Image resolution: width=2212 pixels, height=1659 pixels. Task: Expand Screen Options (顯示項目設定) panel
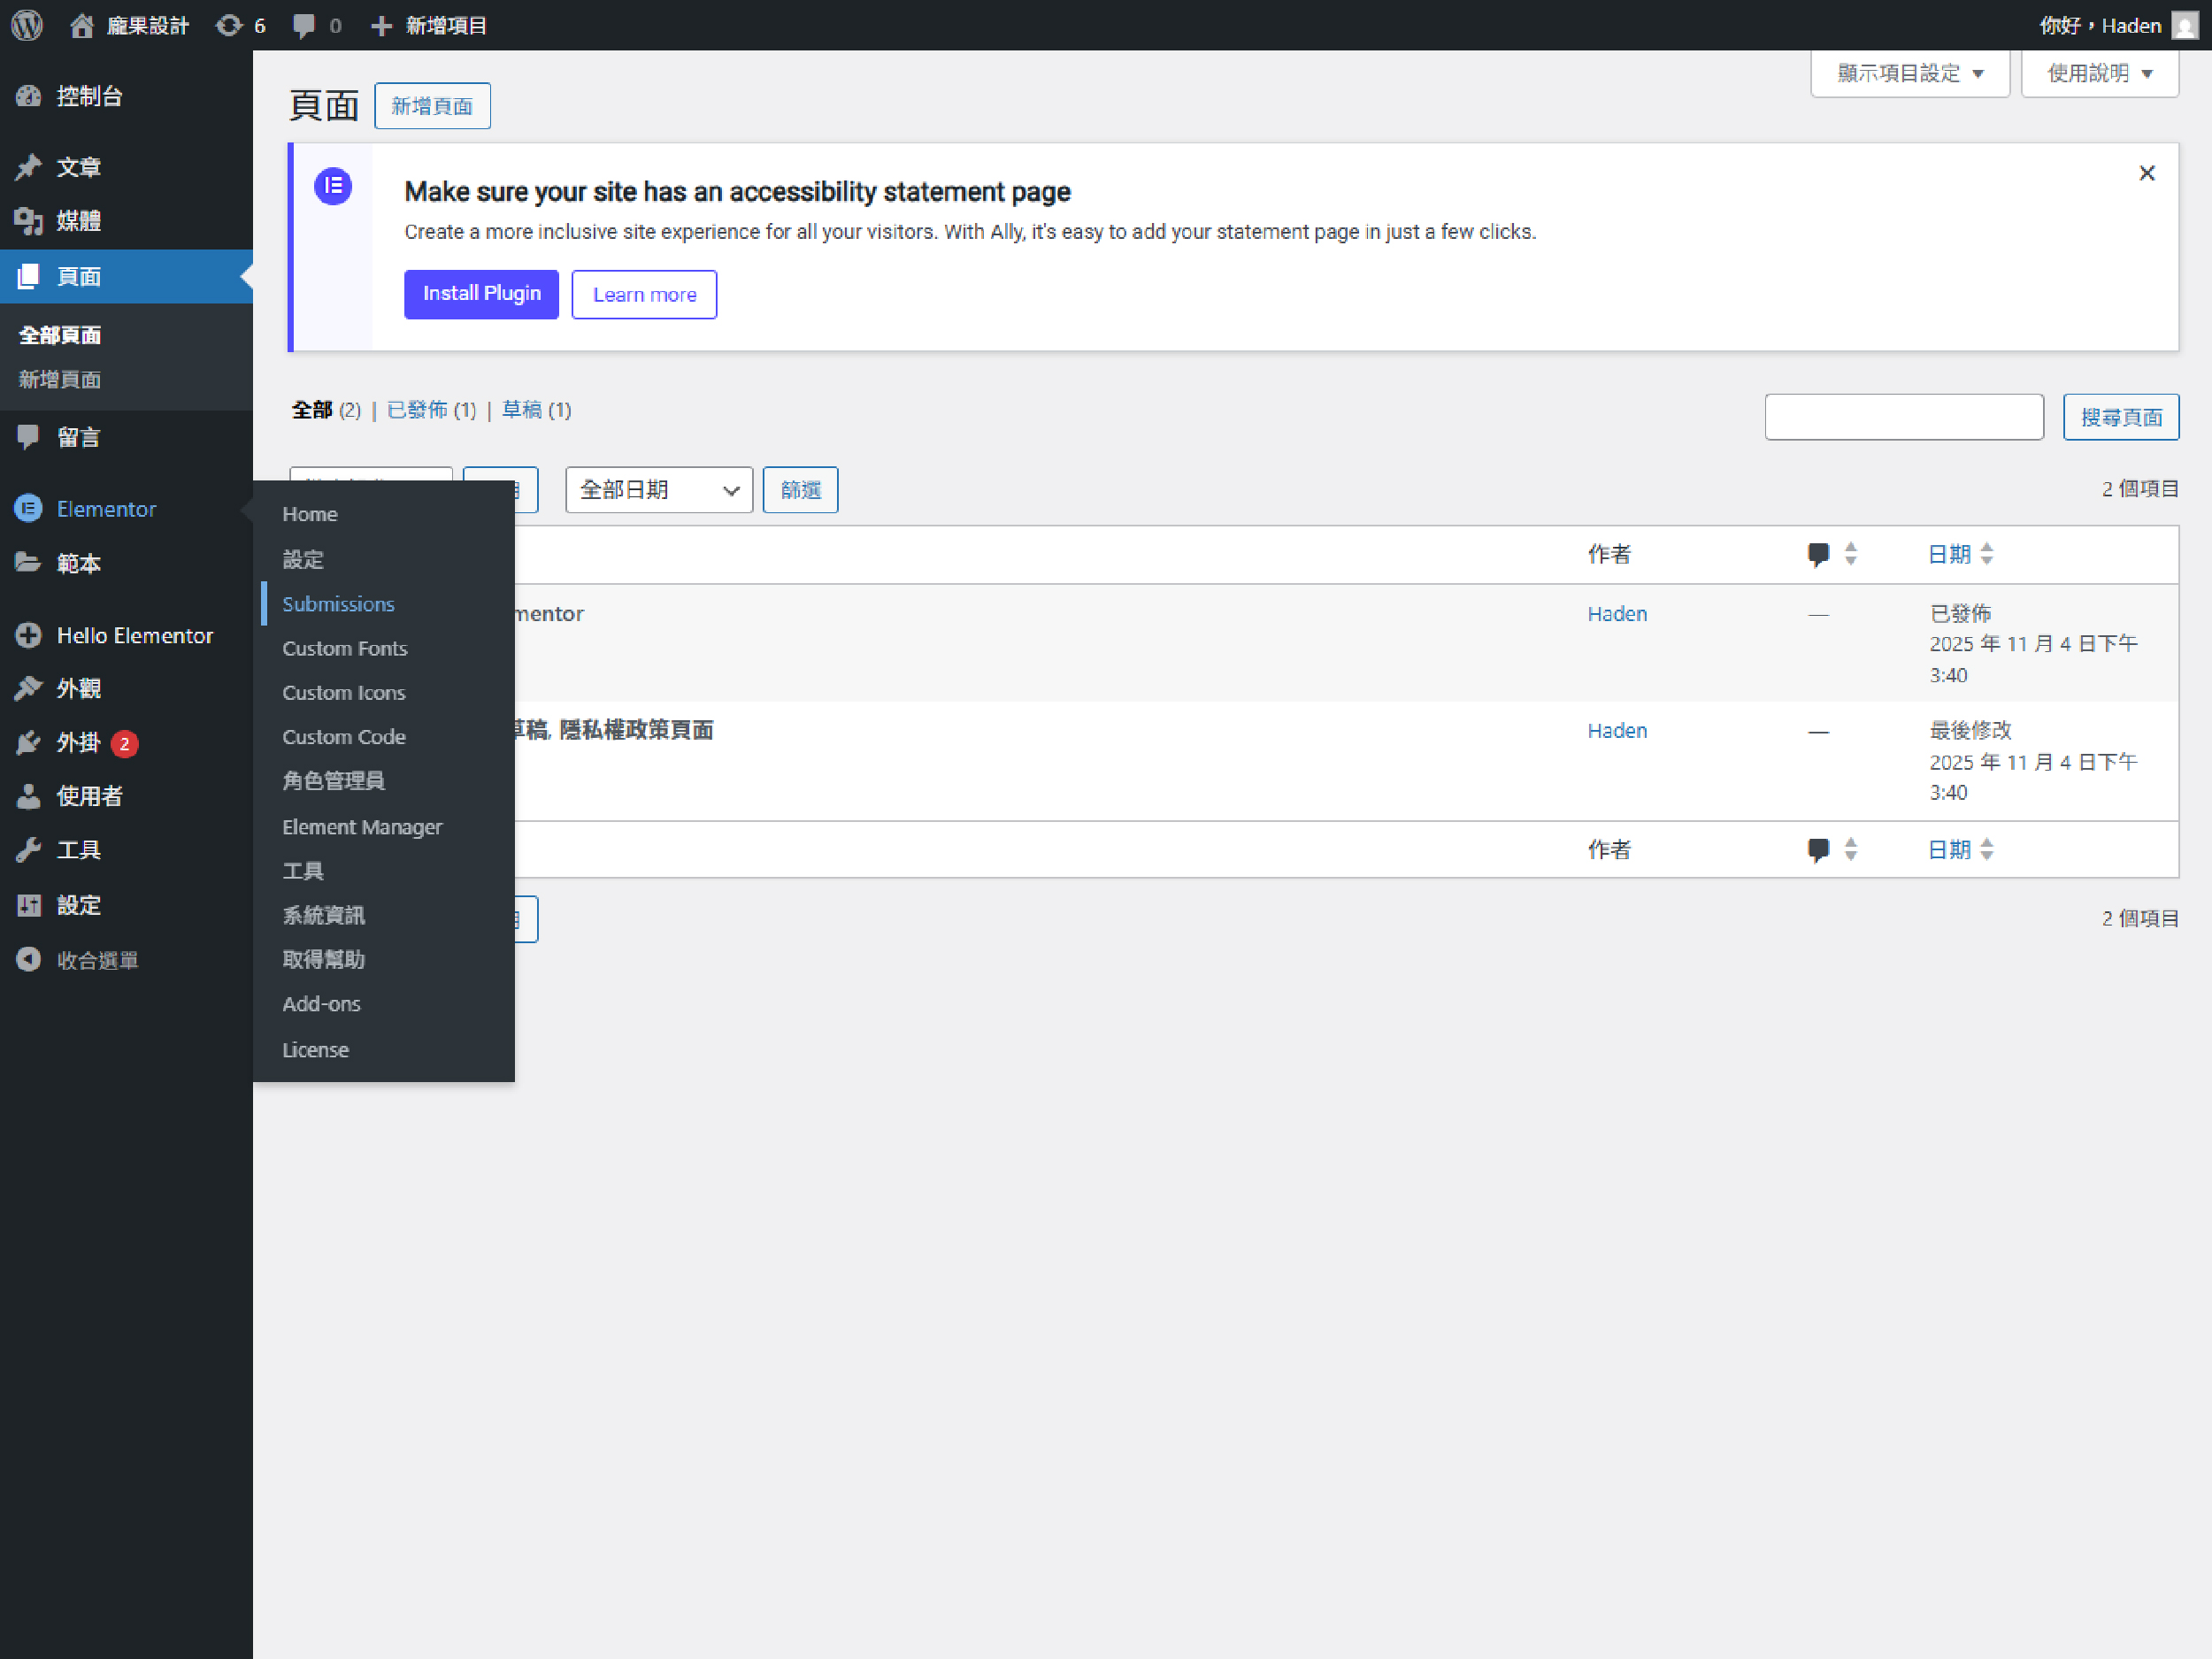[x=1909, y=73]
